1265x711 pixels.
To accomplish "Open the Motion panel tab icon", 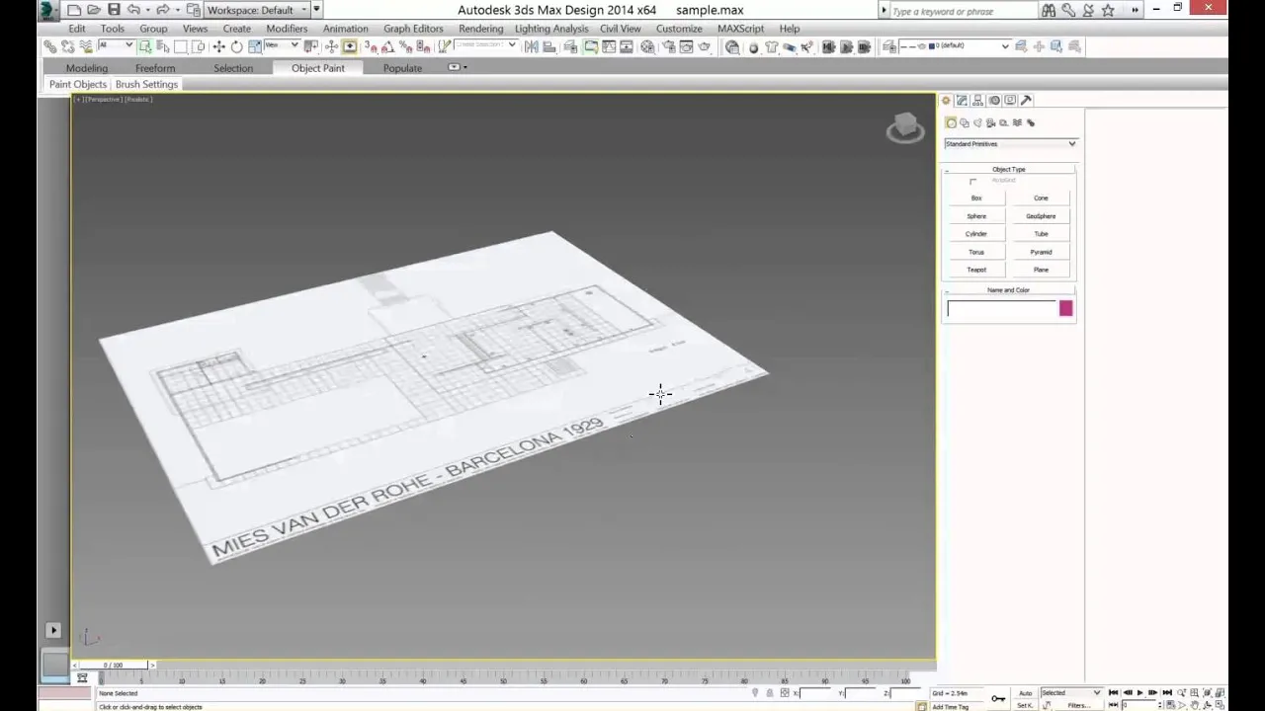I will [994, 100].
